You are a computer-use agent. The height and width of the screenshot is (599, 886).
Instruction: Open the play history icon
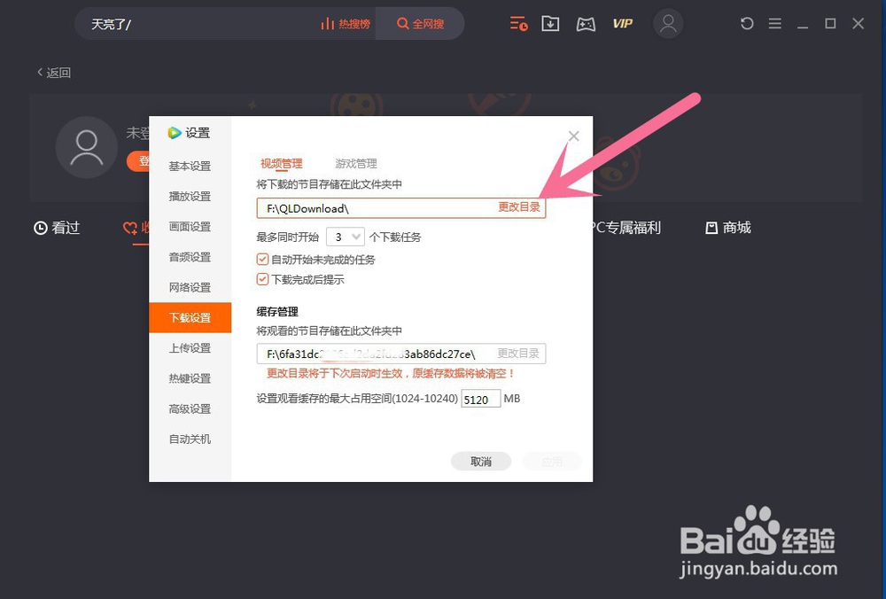(x=518, y=24)
